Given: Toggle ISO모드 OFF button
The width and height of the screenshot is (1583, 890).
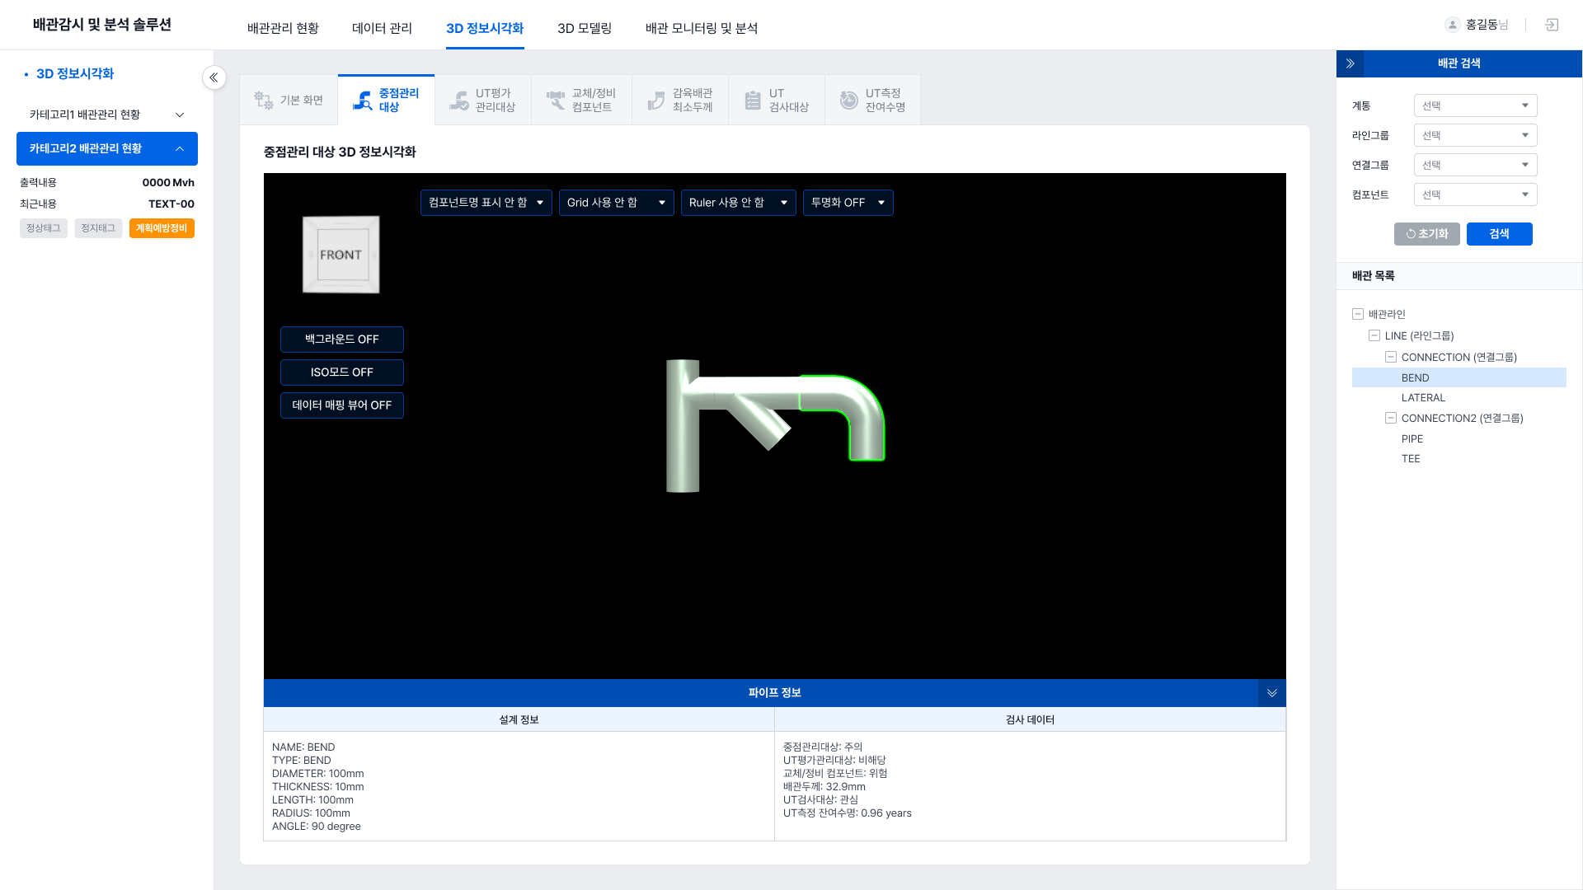Looking at the screenshot, I should tap(342, 372).
